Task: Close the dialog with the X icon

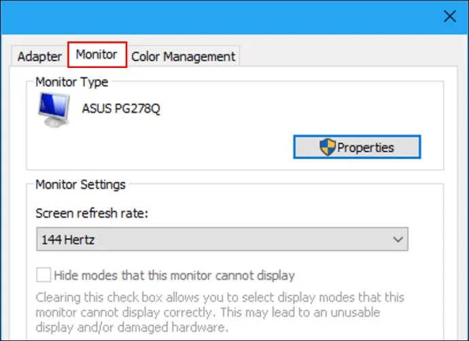Action: (x=449, y=16)
